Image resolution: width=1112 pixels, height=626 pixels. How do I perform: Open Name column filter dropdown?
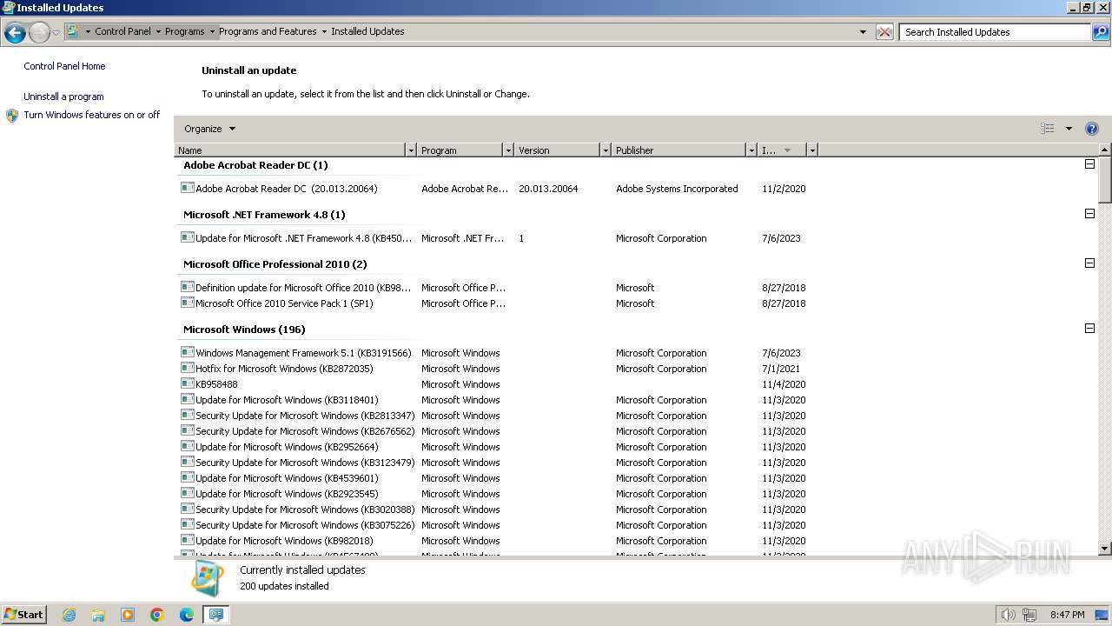click(x=411, y=150)
